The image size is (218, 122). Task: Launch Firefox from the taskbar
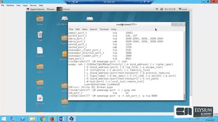[x=52, y=119]
